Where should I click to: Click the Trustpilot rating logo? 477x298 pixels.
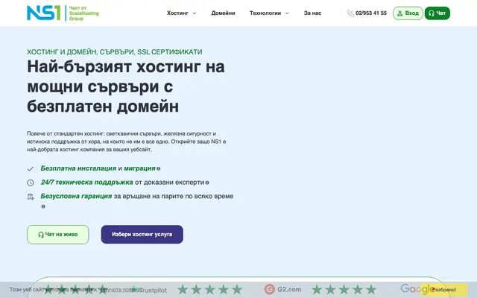click(x=149, y=290)
